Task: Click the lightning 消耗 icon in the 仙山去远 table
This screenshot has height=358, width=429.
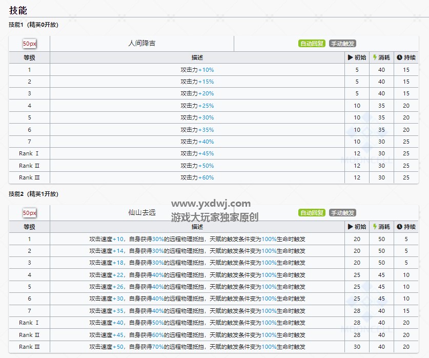Action: pyautogui.click(x=375, y=227)
